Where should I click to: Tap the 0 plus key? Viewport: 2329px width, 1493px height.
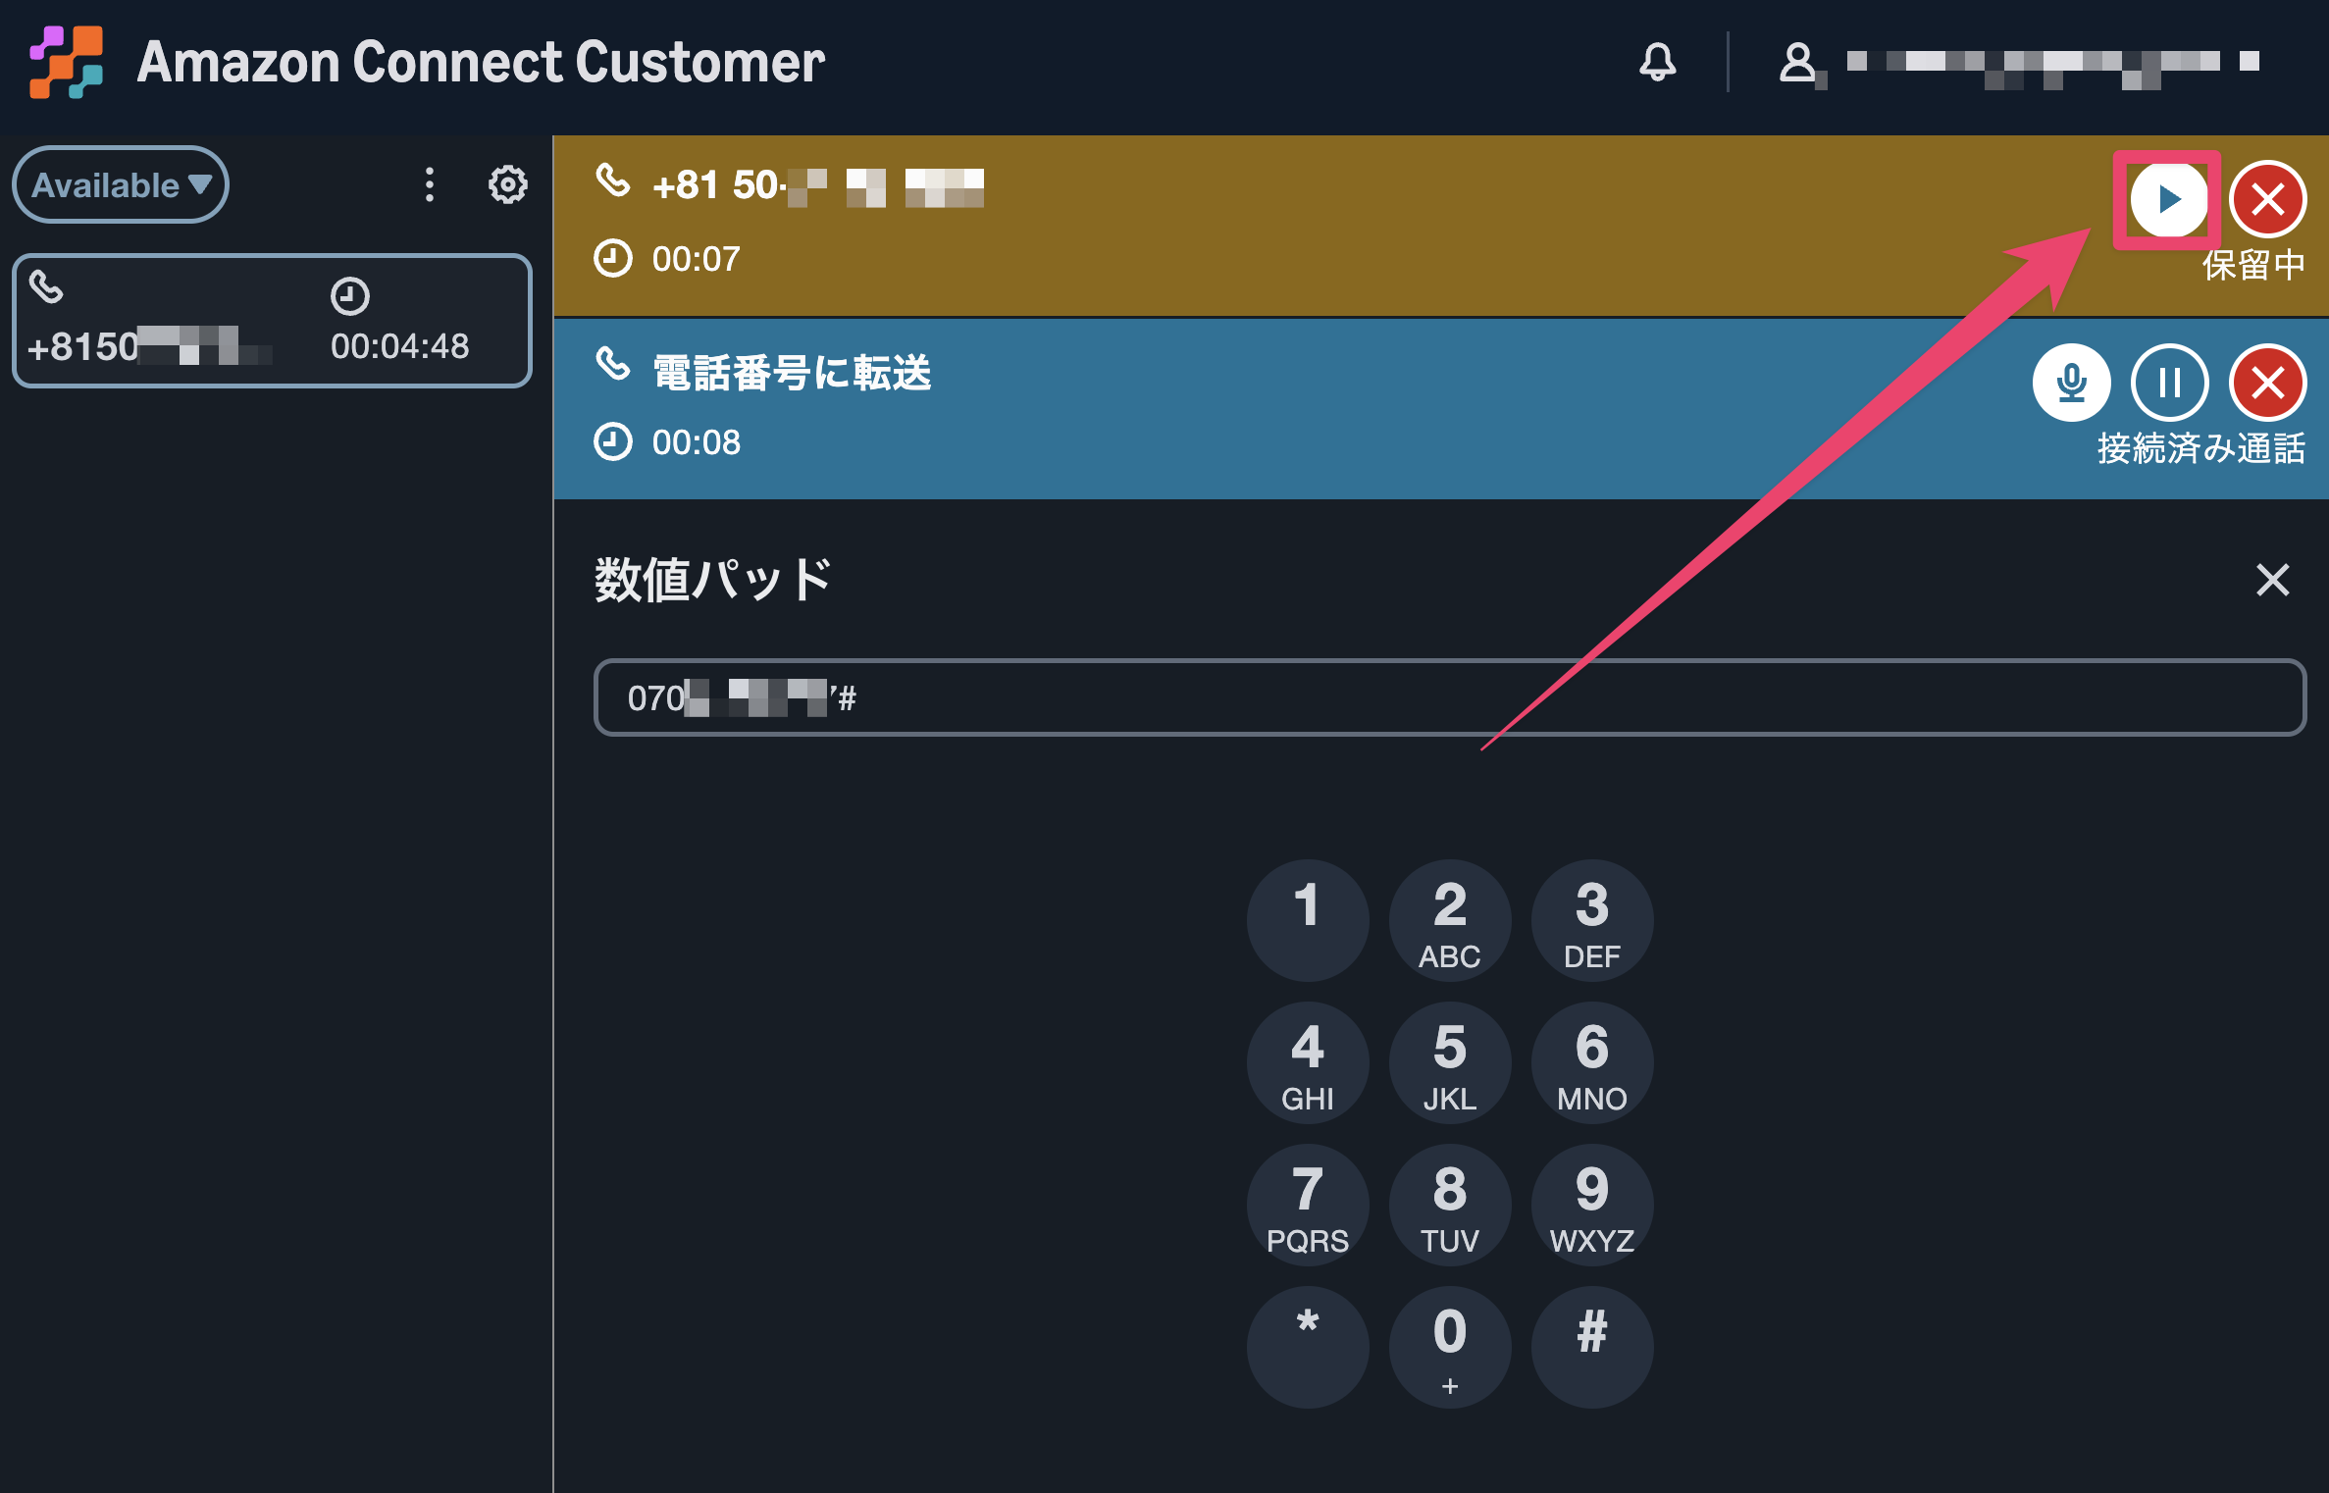pyautogui.click(x=1449, y=1347)
